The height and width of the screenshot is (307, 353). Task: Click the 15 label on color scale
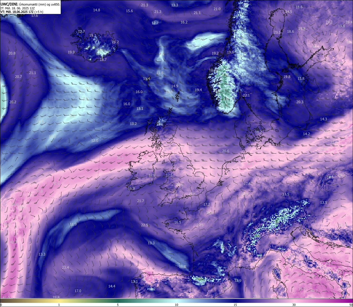tap(235, 305)
